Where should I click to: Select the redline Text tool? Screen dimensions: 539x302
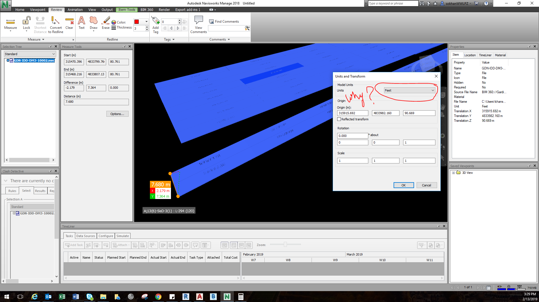81,23
